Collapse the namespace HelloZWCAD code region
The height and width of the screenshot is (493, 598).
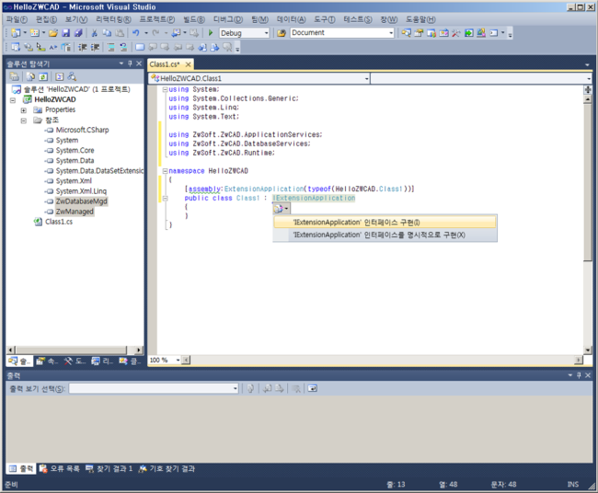[x=165, y=171]
